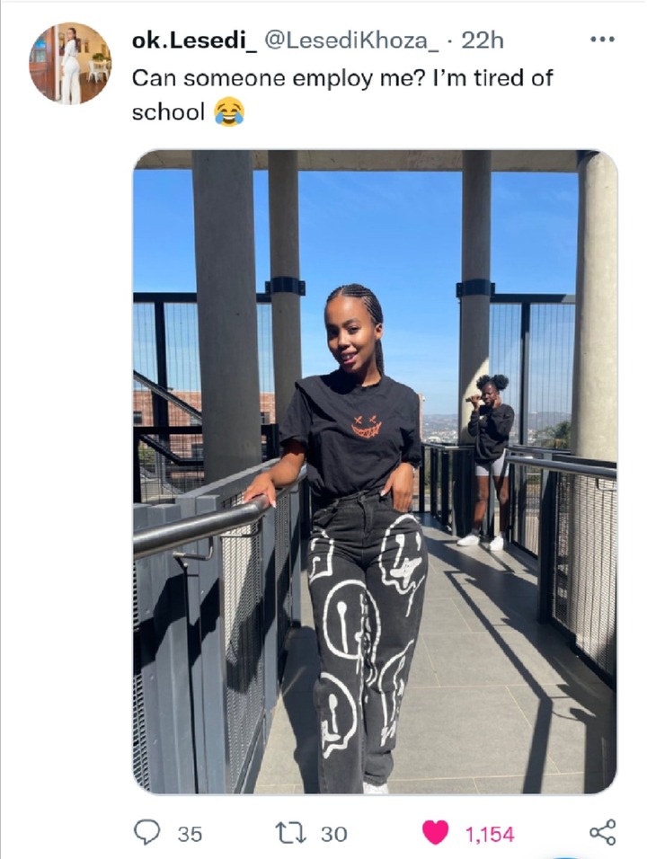
Task: Unlike the tweet via pink heart icon
Action: [436, 833]
